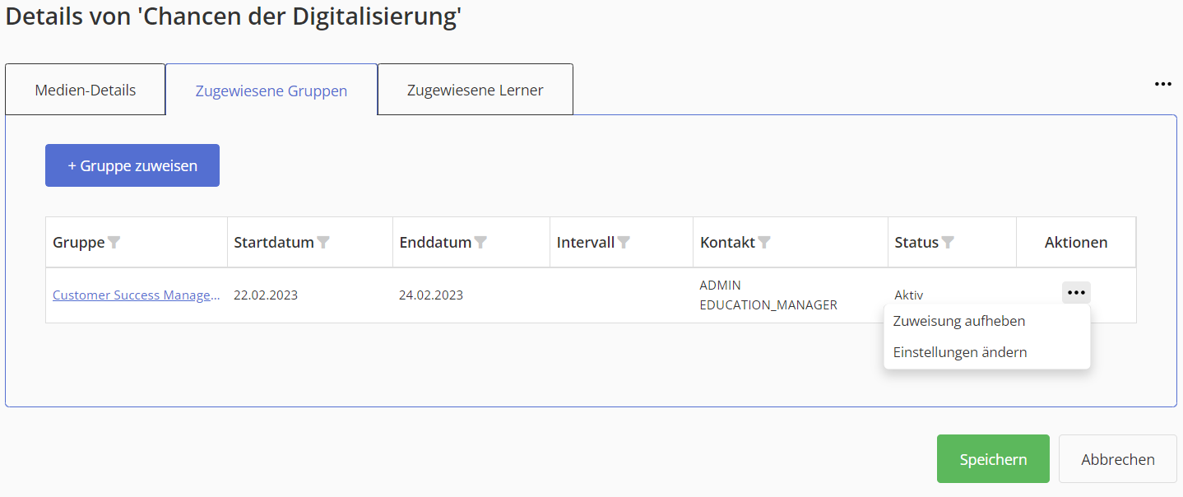The width and height of the screenshot is (1183, 497).
Task: Open the Startdatum column filter
Action: coord(324,243)
